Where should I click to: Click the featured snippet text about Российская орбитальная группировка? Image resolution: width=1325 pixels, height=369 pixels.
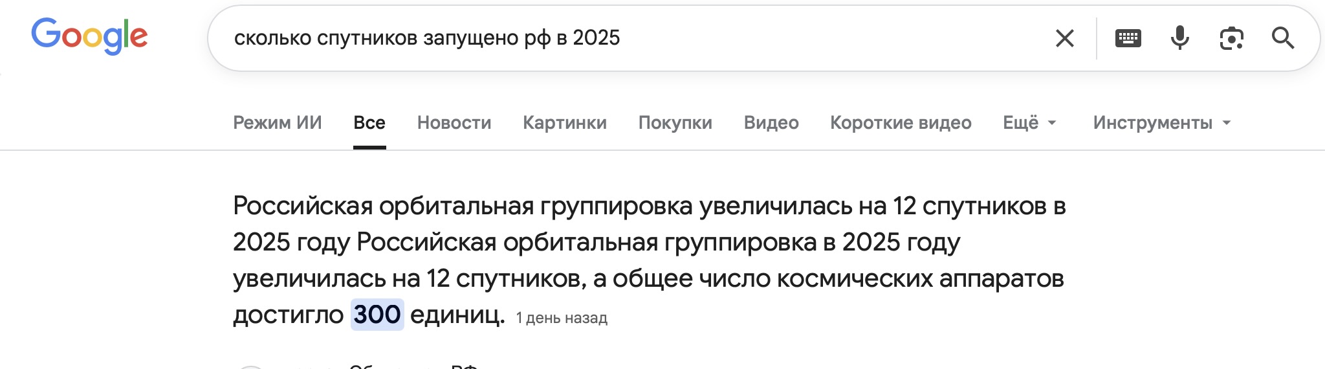pyautogui.click(x=647, y=242)
